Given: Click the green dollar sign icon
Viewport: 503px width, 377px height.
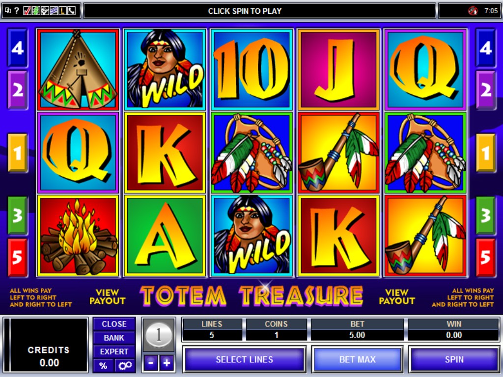Looking at the screenshot, I should 36,11.
